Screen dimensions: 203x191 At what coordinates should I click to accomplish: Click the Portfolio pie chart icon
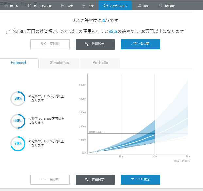pyautogui.click(x=30, y=6)
